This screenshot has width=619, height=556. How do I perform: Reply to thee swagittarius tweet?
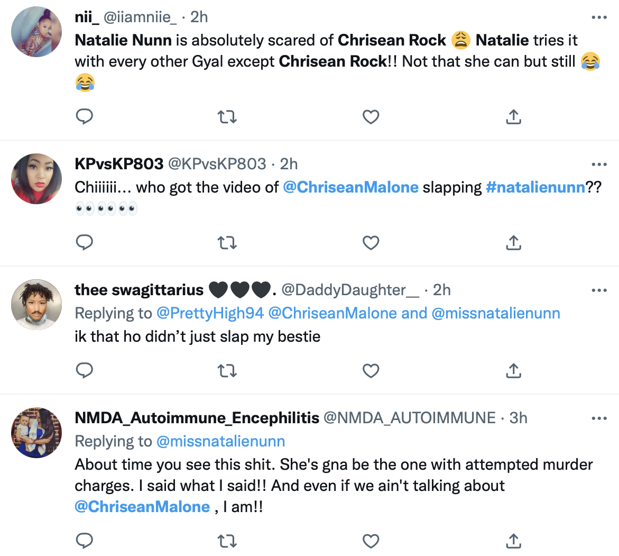pos(85,370)
